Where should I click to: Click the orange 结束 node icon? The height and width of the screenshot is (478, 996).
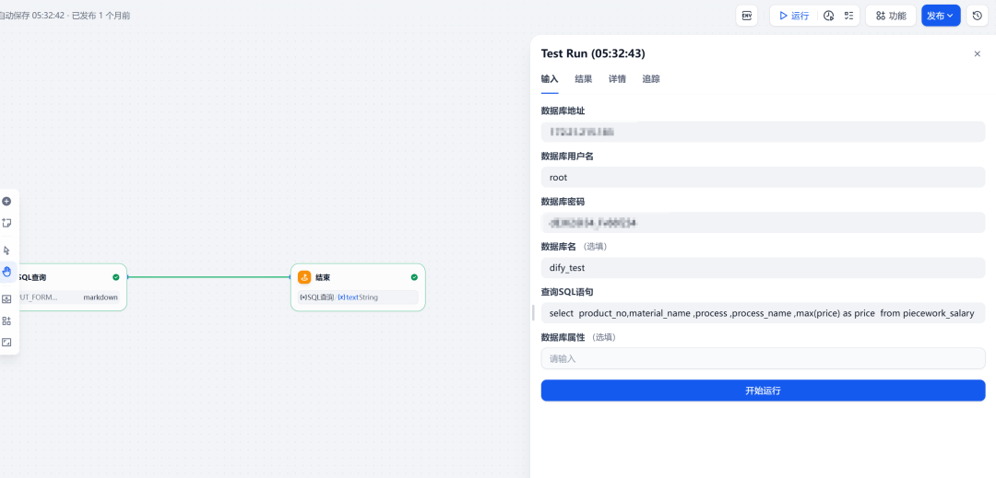click(304, 277)
